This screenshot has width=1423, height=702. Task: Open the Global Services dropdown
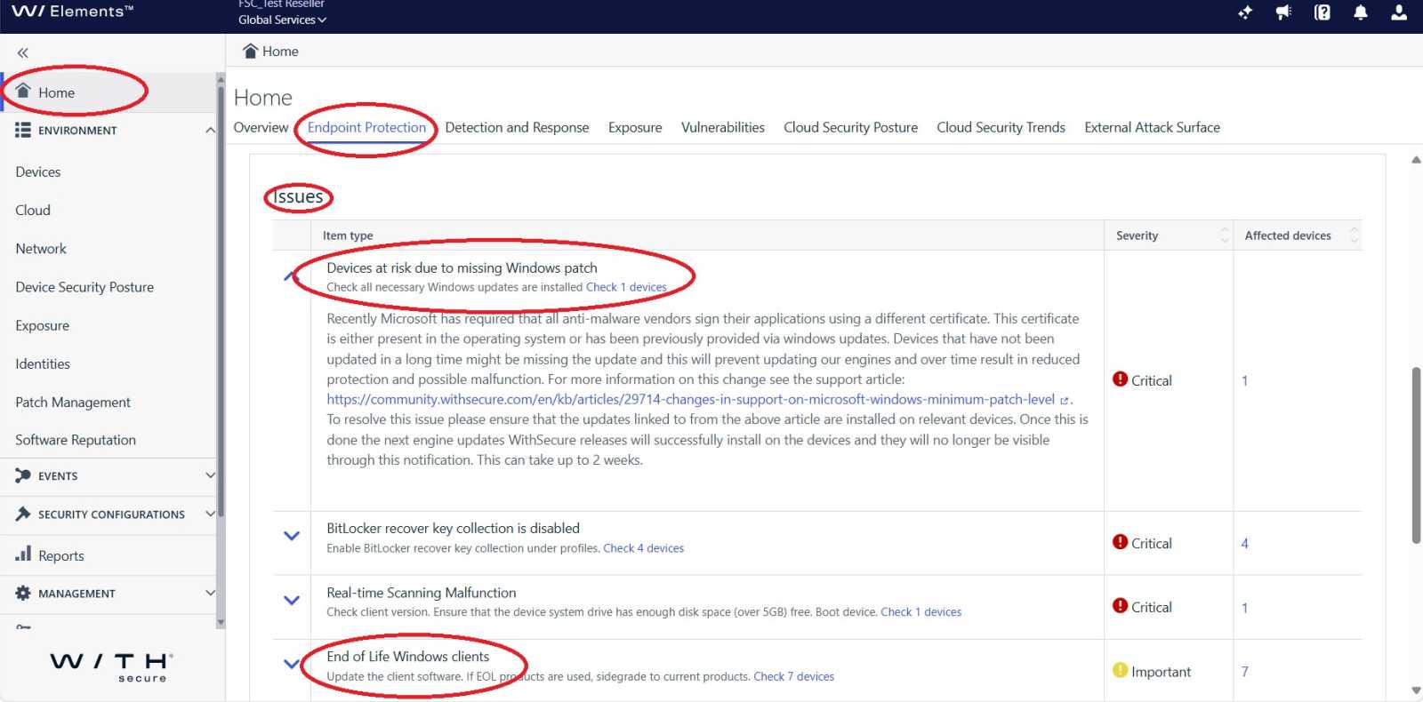pos(282,20)
